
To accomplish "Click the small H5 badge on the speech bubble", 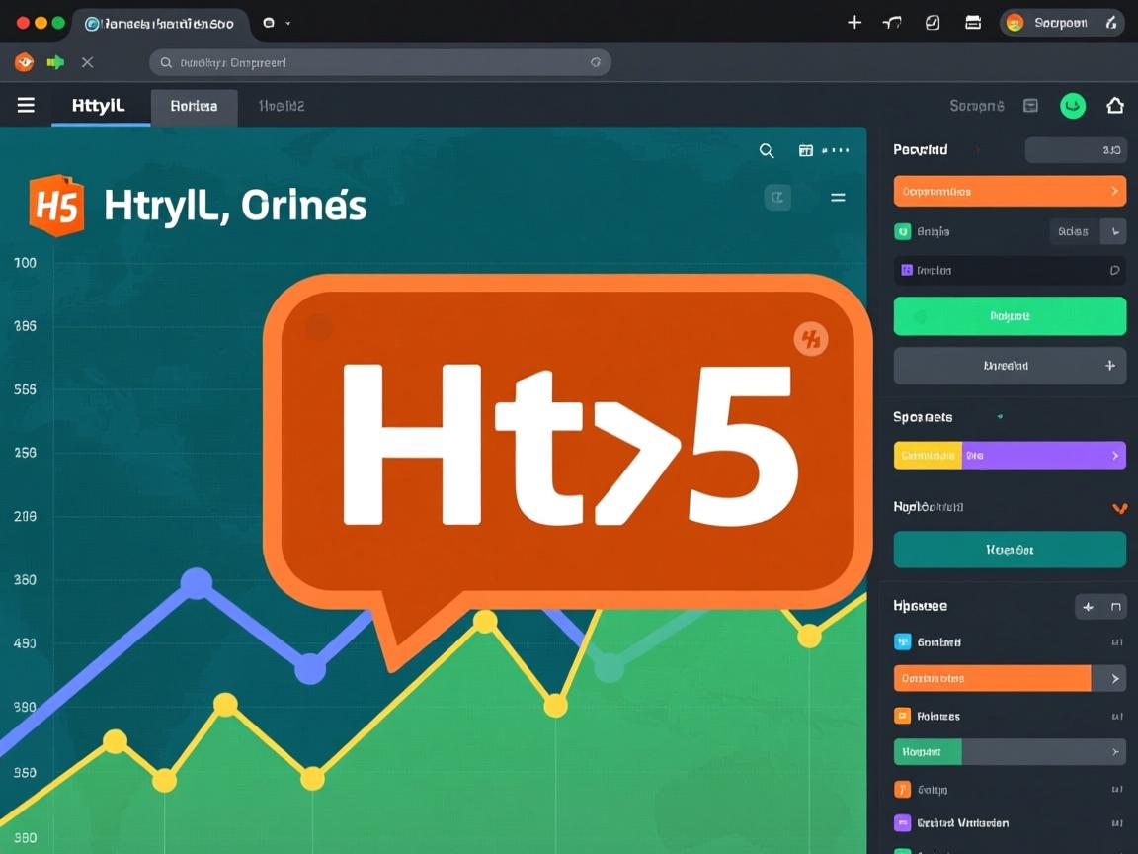I will click(808, 337).
